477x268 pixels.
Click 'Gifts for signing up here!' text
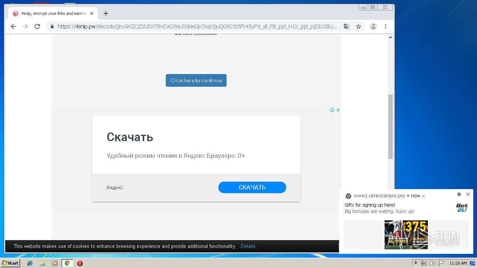point(370,205)
